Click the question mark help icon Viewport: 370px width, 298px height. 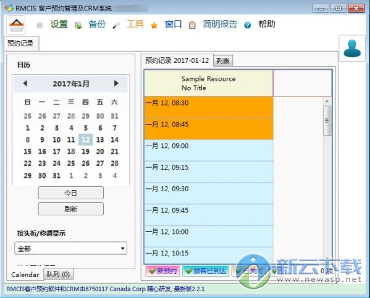(x=248, y=25)
